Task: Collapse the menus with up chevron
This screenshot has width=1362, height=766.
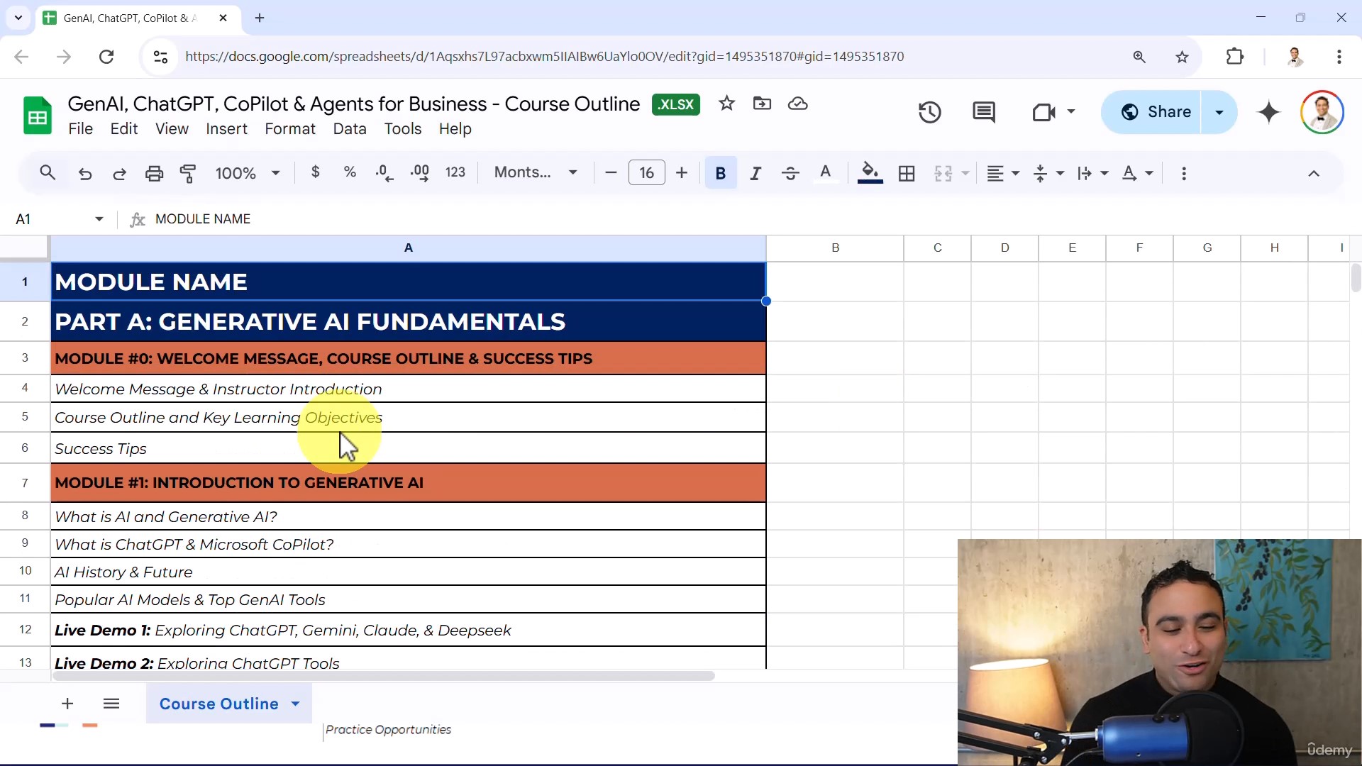Action: [1314, 174]
